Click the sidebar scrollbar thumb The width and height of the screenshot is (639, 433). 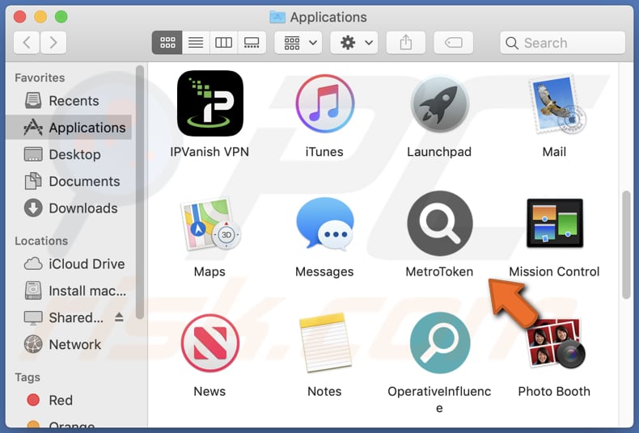tap(140, 192)
